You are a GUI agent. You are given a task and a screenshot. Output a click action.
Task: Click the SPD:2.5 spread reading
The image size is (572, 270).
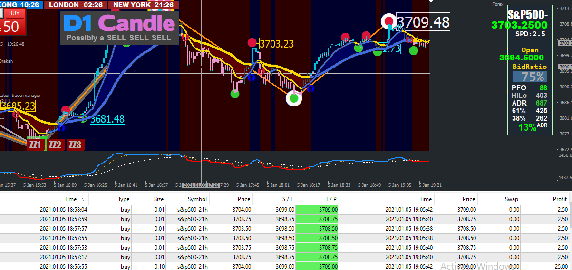(x=530, y=34)
